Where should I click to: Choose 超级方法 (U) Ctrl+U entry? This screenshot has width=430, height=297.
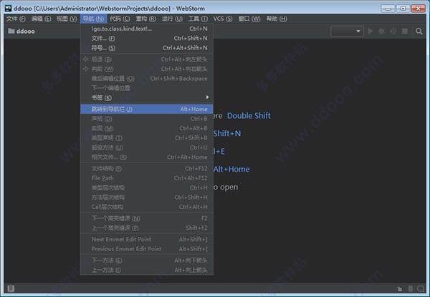tap(147, 147)
